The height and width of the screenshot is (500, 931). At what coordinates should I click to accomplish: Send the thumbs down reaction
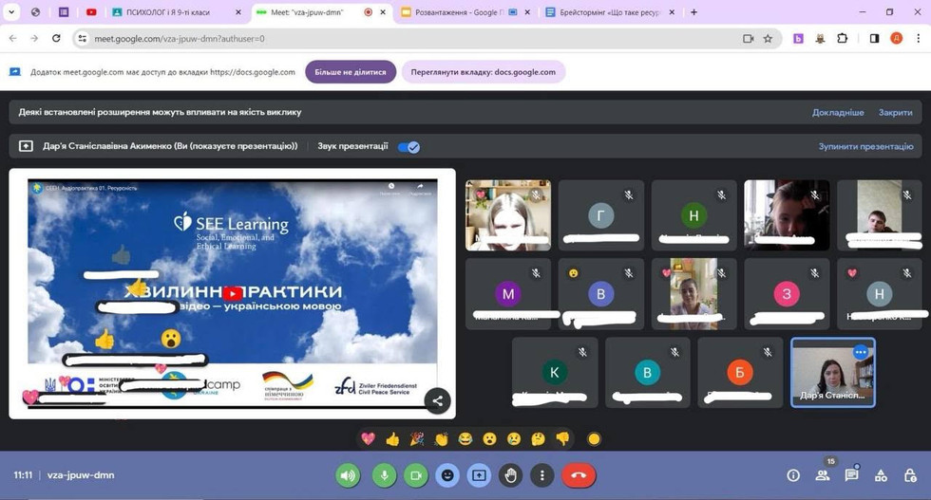(x=562, y=439)
